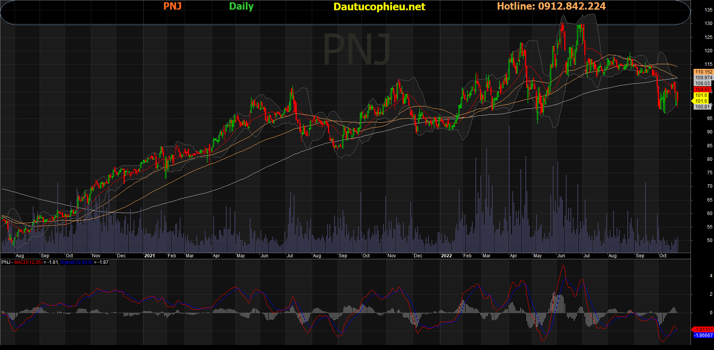Click the 2022 year marker on time axis
This screenshot has width=714, height=350.
pyautogui.click(x=446, y=256)
